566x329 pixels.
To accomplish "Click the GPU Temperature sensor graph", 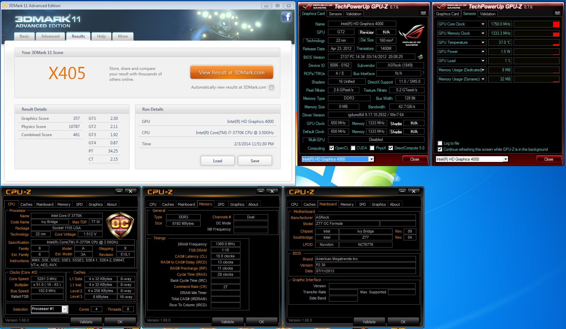I will click(x=536, y=42).
